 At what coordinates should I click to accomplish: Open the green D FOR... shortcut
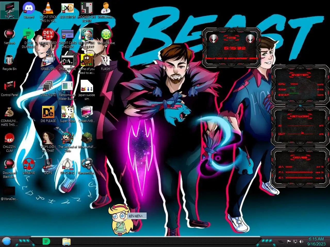(x=29, y=38)
